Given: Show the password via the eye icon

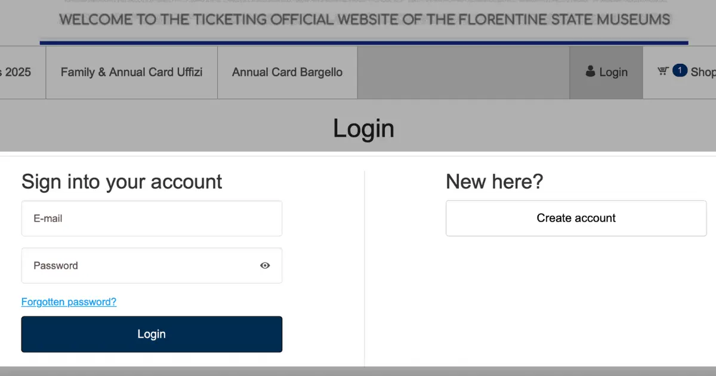Looking at the screenshot, I should [x=265, y=266].
